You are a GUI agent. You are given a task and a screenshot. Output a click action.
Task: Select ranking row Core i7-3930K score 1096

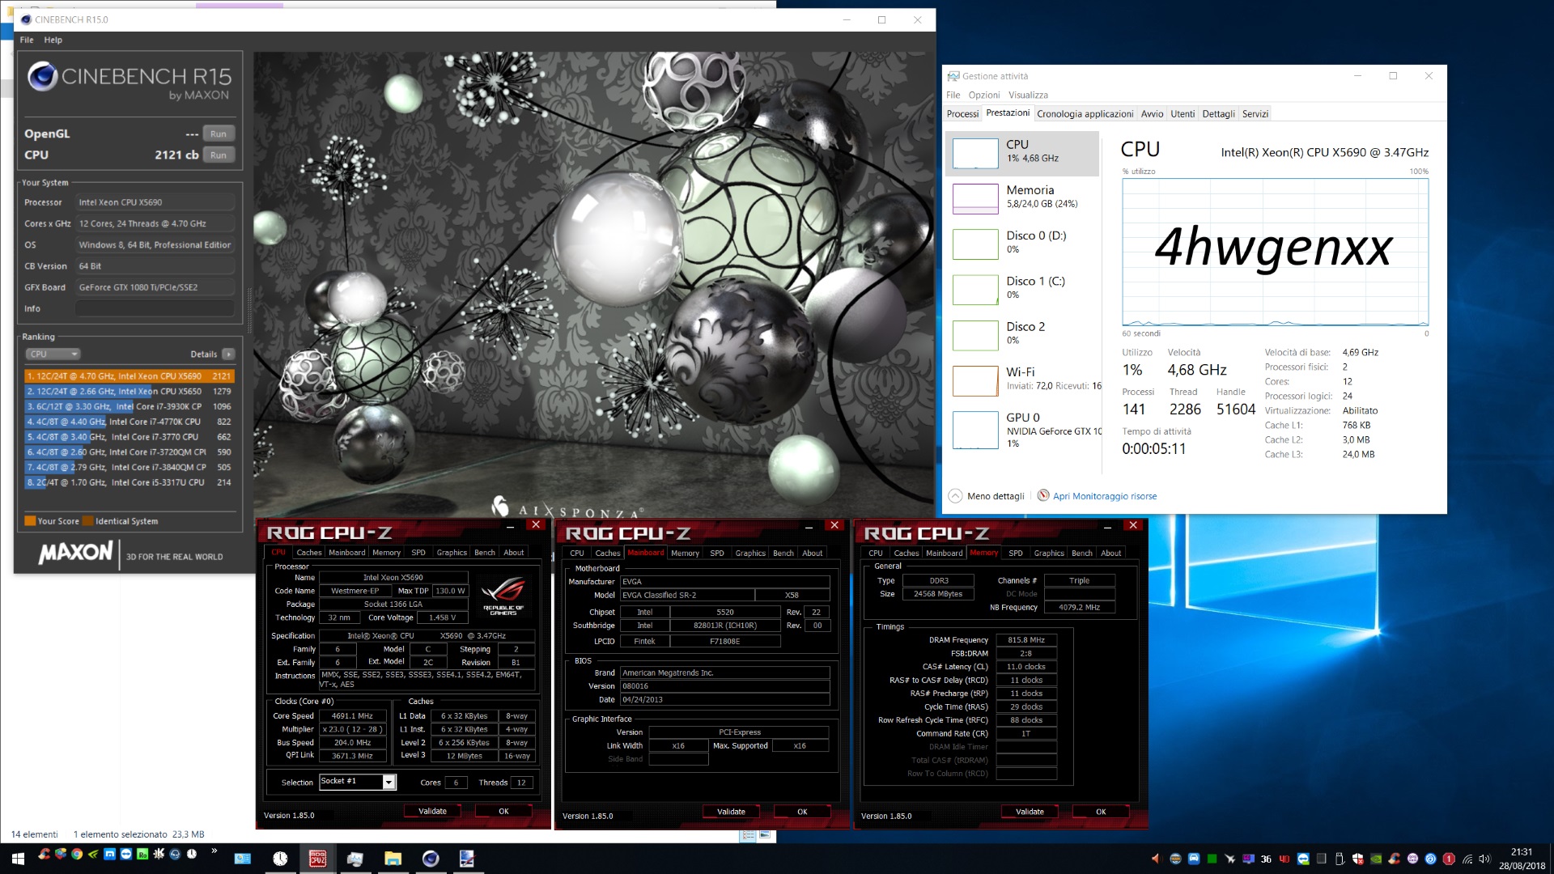click(129, 407)
